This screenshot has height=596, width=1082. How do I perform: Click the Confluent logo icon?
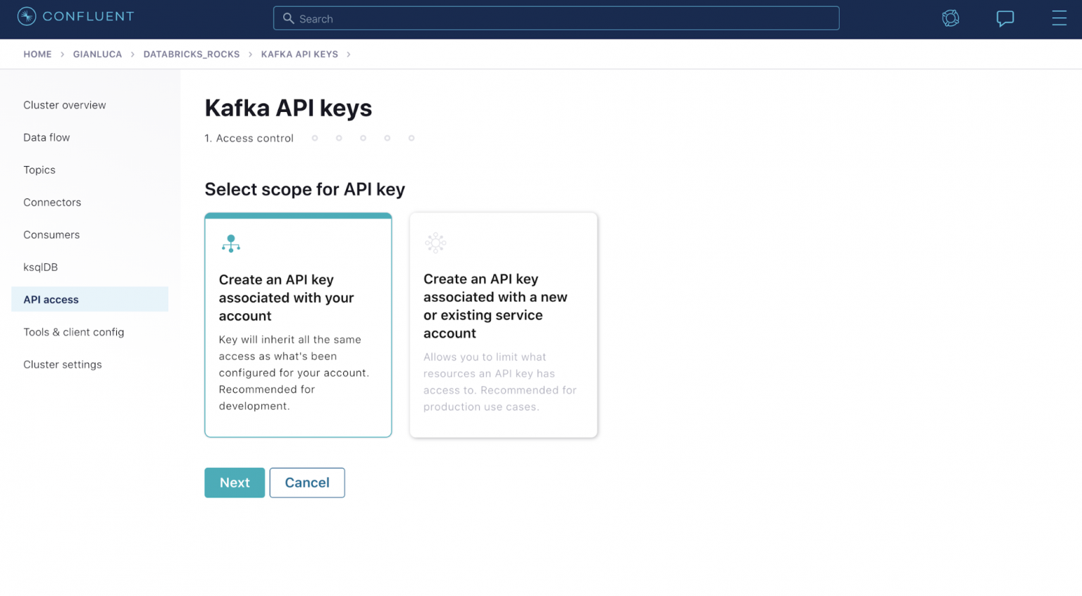click(x=27, y=16)
